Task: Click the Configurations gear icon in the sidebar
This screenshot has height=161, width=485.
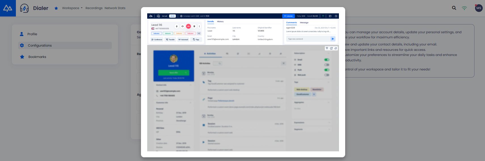Action: (22, 45)
